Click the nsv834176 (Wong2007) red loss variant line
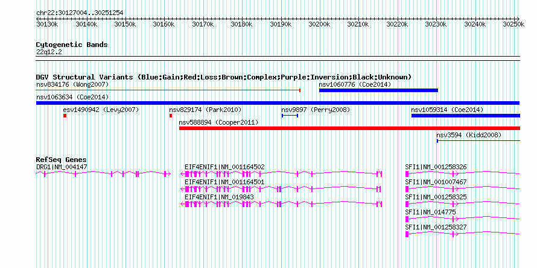 [168, 90]
